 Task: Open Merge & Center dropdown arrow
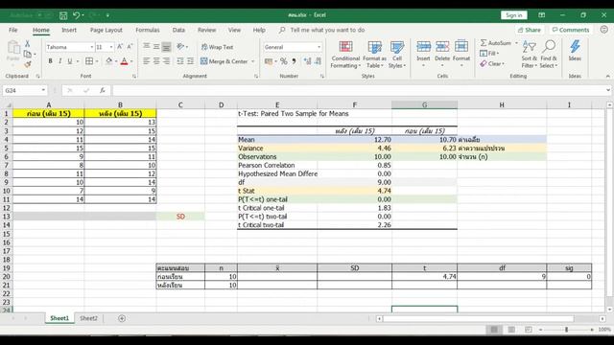(x=252, y=61)
